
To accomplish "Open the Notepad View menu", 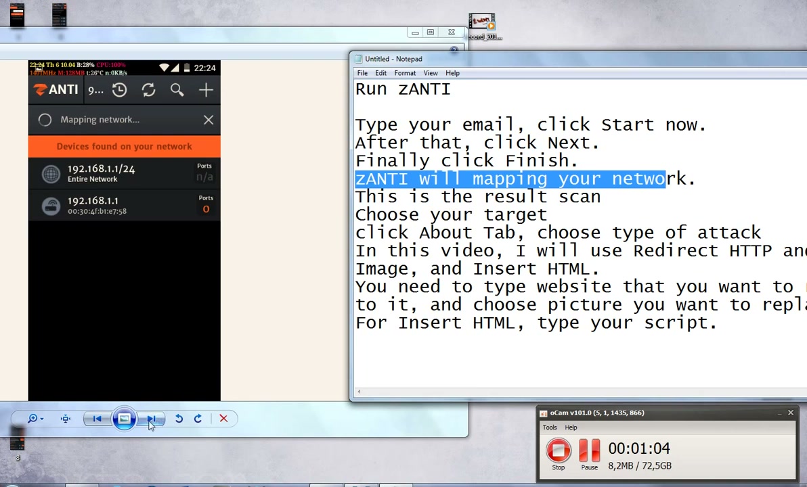I will [431, 73].
